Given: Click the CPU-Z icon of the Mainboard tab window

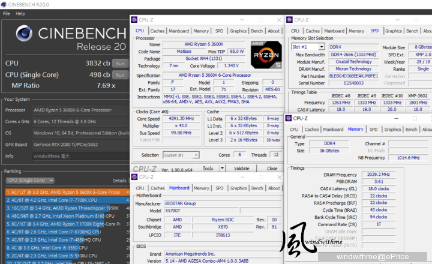Looking at the screenshot, I should click(134, 177).
